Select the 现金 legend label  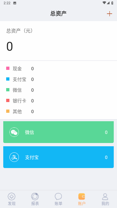click(17, 69)
